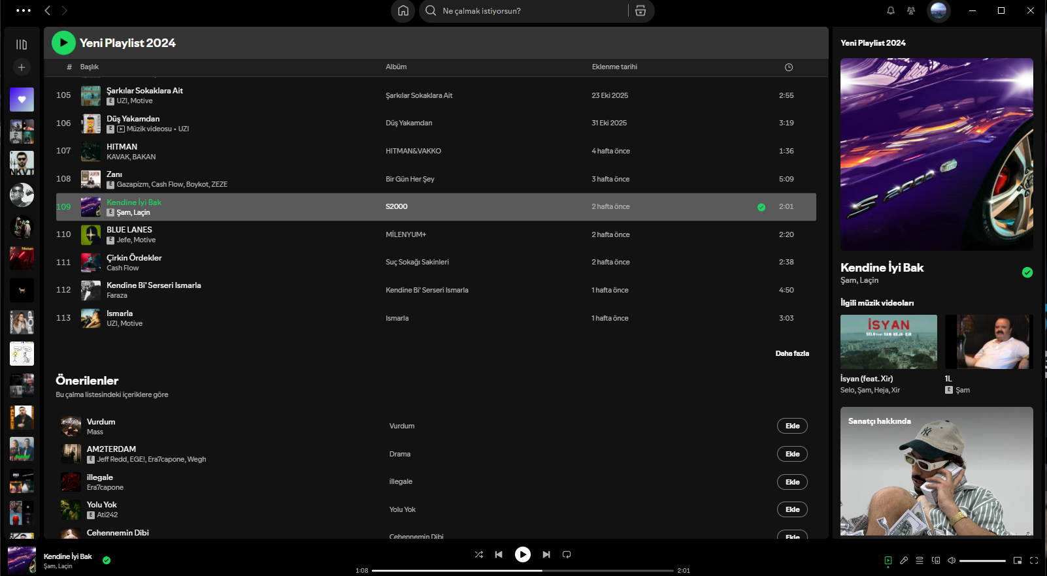Screen dimensions: 1047x576
Task: Enter full screen mode icon
Action: pos(1034,560)
